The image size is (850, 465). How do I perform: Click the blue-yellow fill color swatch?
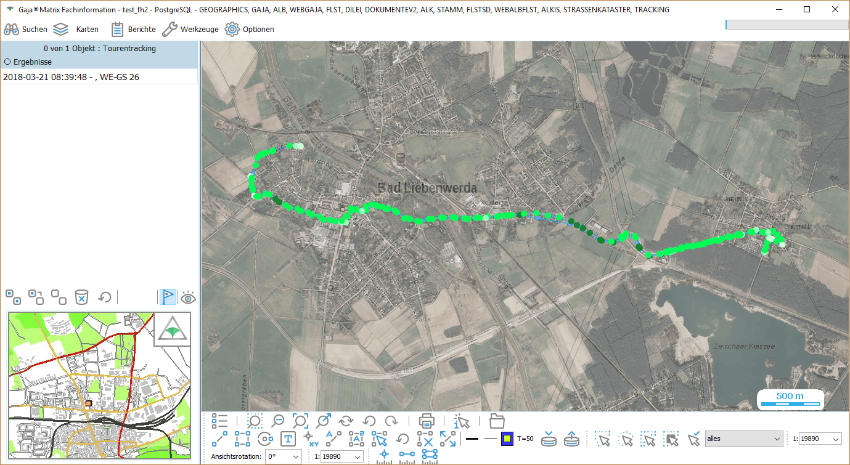507,439
